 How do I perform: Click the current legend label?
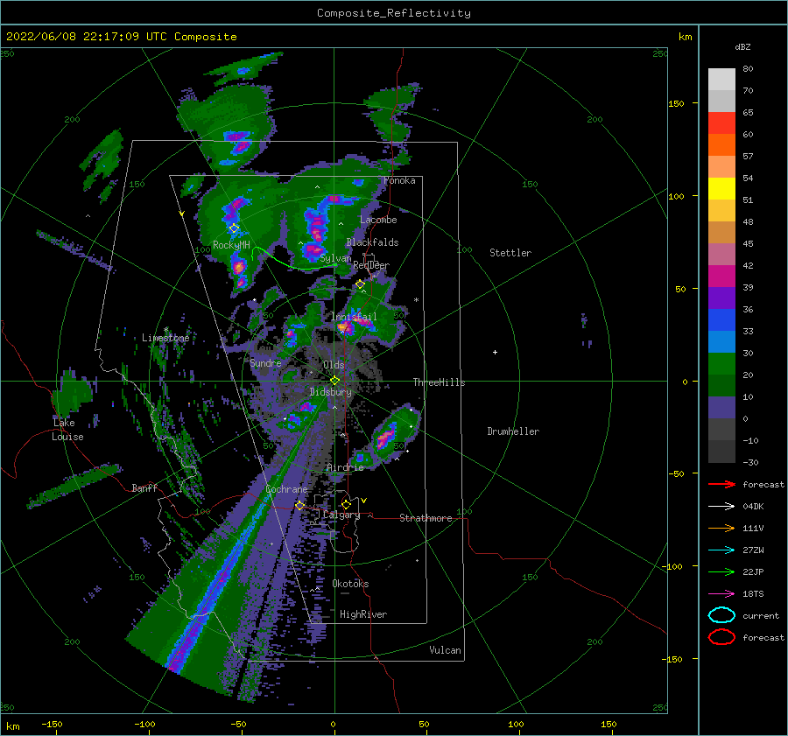tap(761, 615)
